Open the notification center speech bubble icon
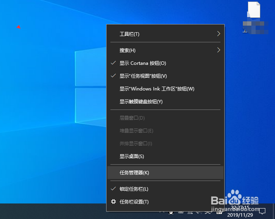 262,211
